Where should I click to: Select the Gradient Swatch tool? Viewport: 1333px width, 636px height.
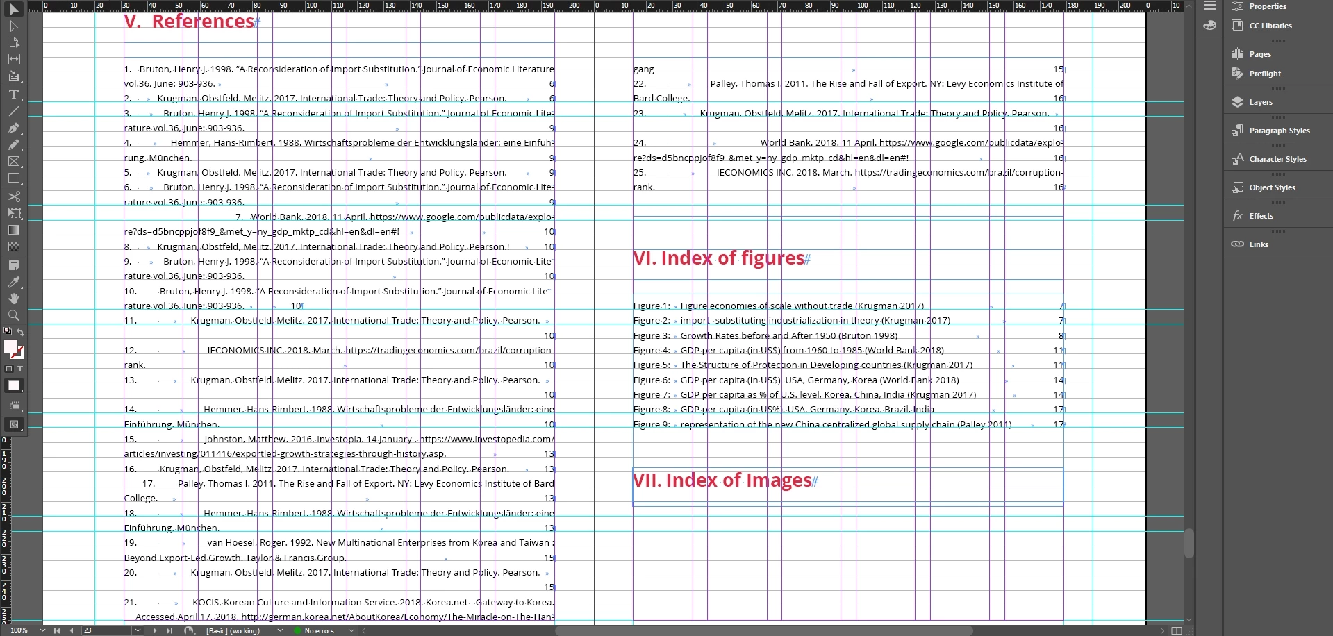coord(13,230)
